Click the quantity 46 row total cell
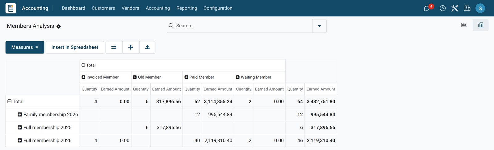The height and width of the screenshot is (150, 494). (x=295, y=140)
